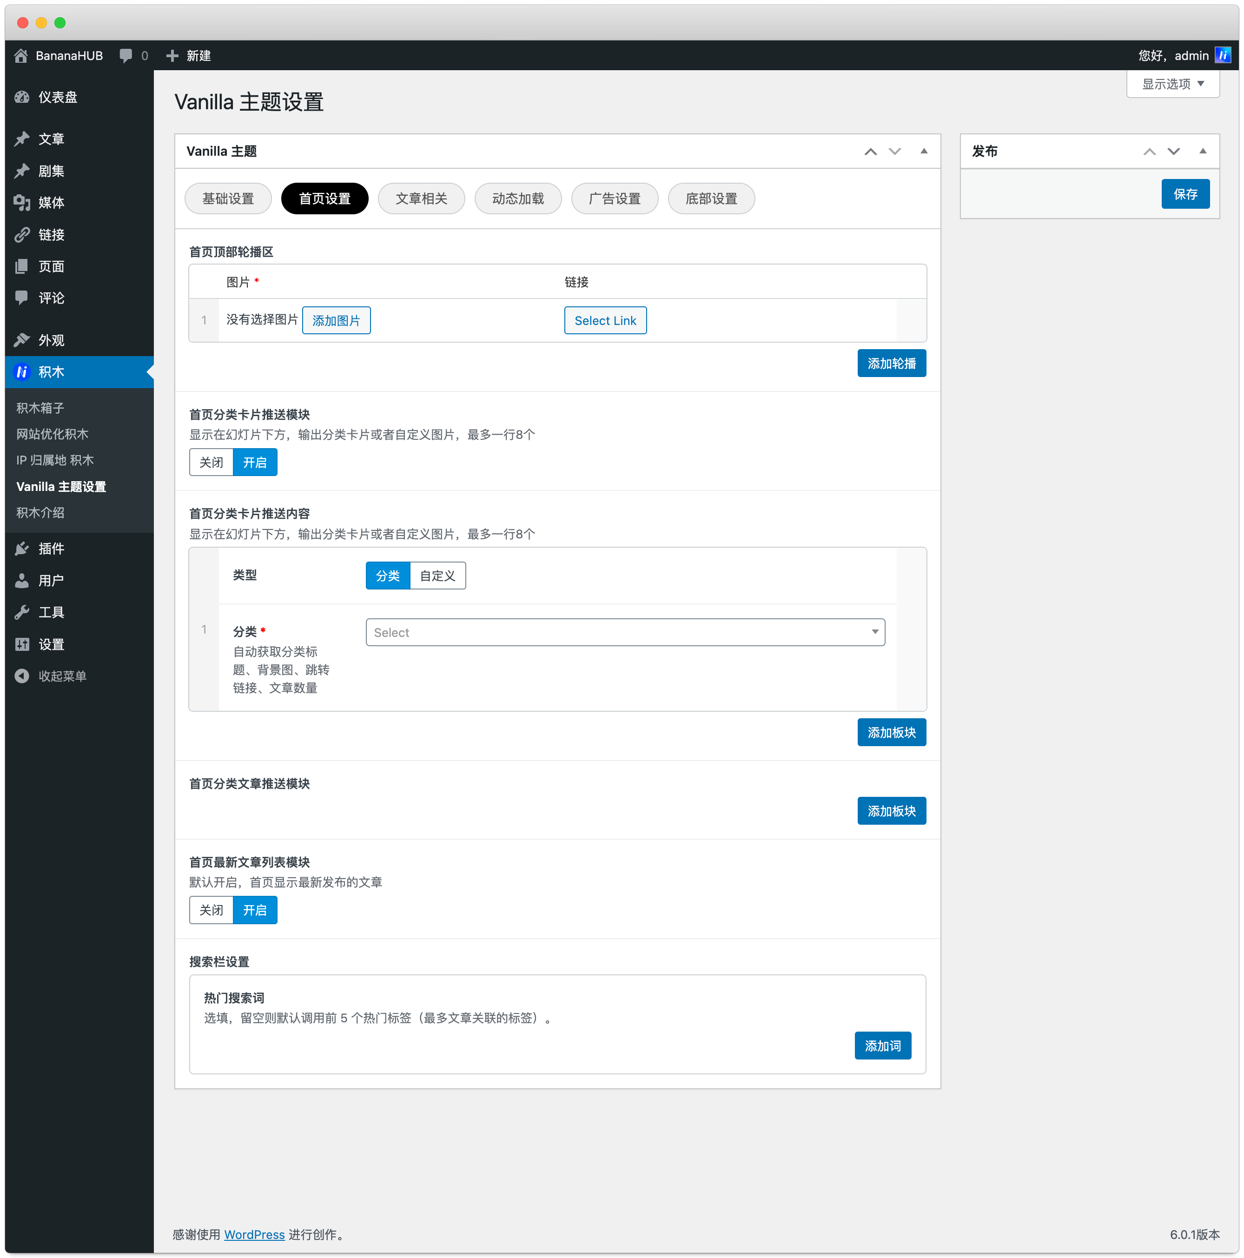This screenshot has height=1258, width=1244.
Task: Open the 分类 Select dropdown
Action: 625,632
